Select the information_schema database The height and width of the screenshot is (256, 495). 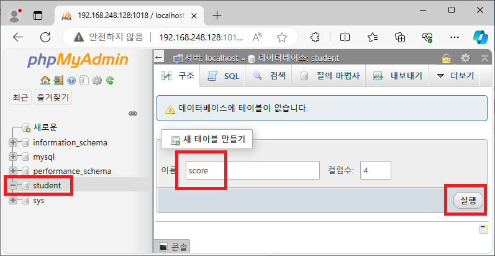pos(70,143)
